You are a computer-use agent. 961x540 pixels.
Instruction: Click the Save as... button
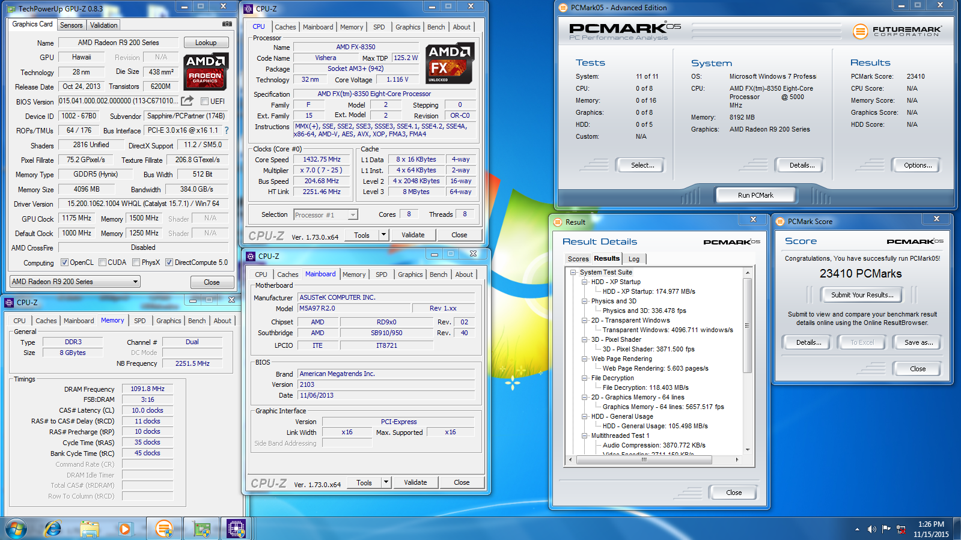click(x=918, y=342)
